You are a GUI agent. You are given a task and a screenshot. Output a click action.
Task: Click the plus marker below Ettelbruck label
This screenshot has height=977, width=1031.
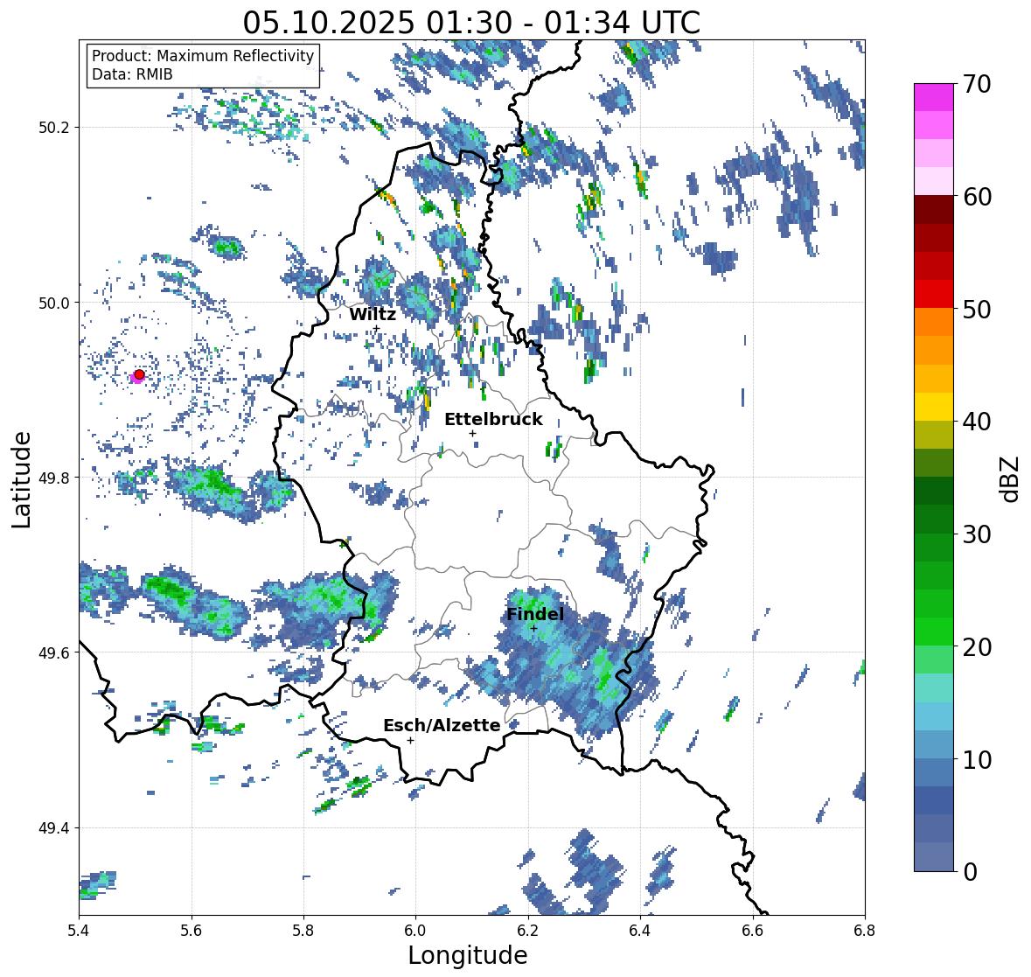(472, 433)
